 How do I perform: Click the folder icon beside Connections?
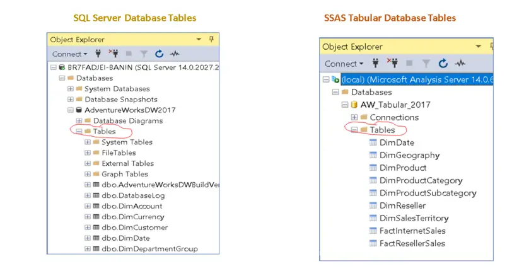[364, 117]
